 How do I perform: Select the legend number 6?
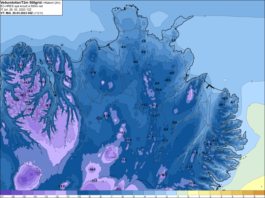pos(254,196)
